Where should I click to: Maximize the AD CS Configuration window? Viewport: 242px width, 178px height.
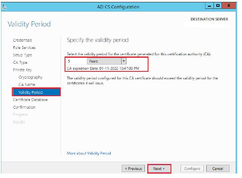[x=218, y=6]
